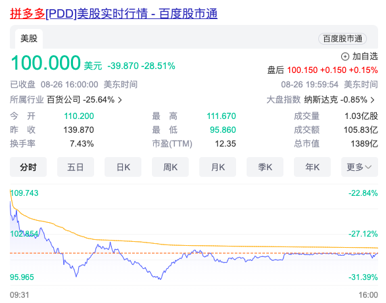386x303 pixels.
Task: Click the after-hours timestamp 08-26 19:59:54
Action: click(x=310, y=85)
